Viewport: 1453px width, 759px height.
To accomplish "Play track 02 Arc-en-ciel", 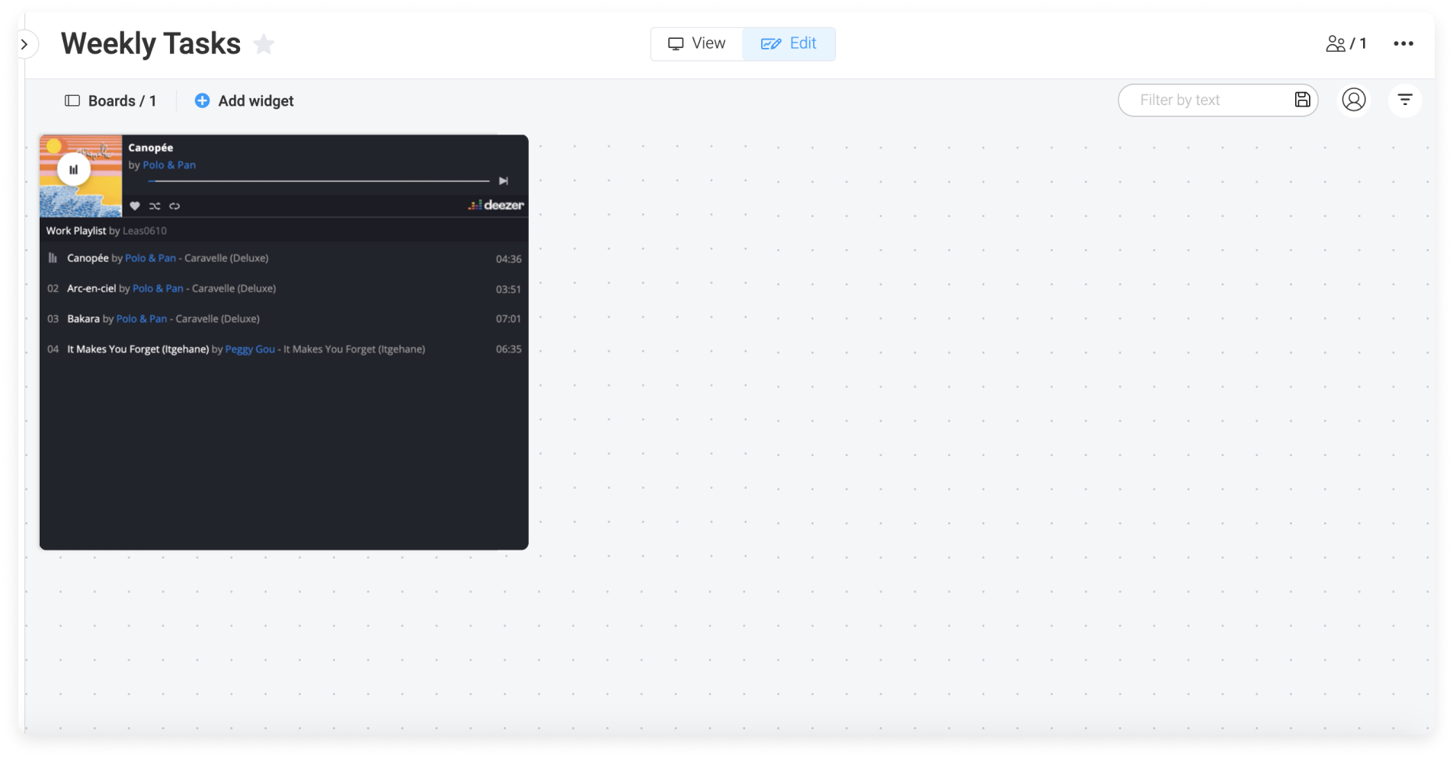I will coord(283,289).
